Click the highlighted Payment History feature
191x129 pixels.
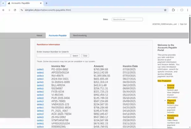[171, 102]
